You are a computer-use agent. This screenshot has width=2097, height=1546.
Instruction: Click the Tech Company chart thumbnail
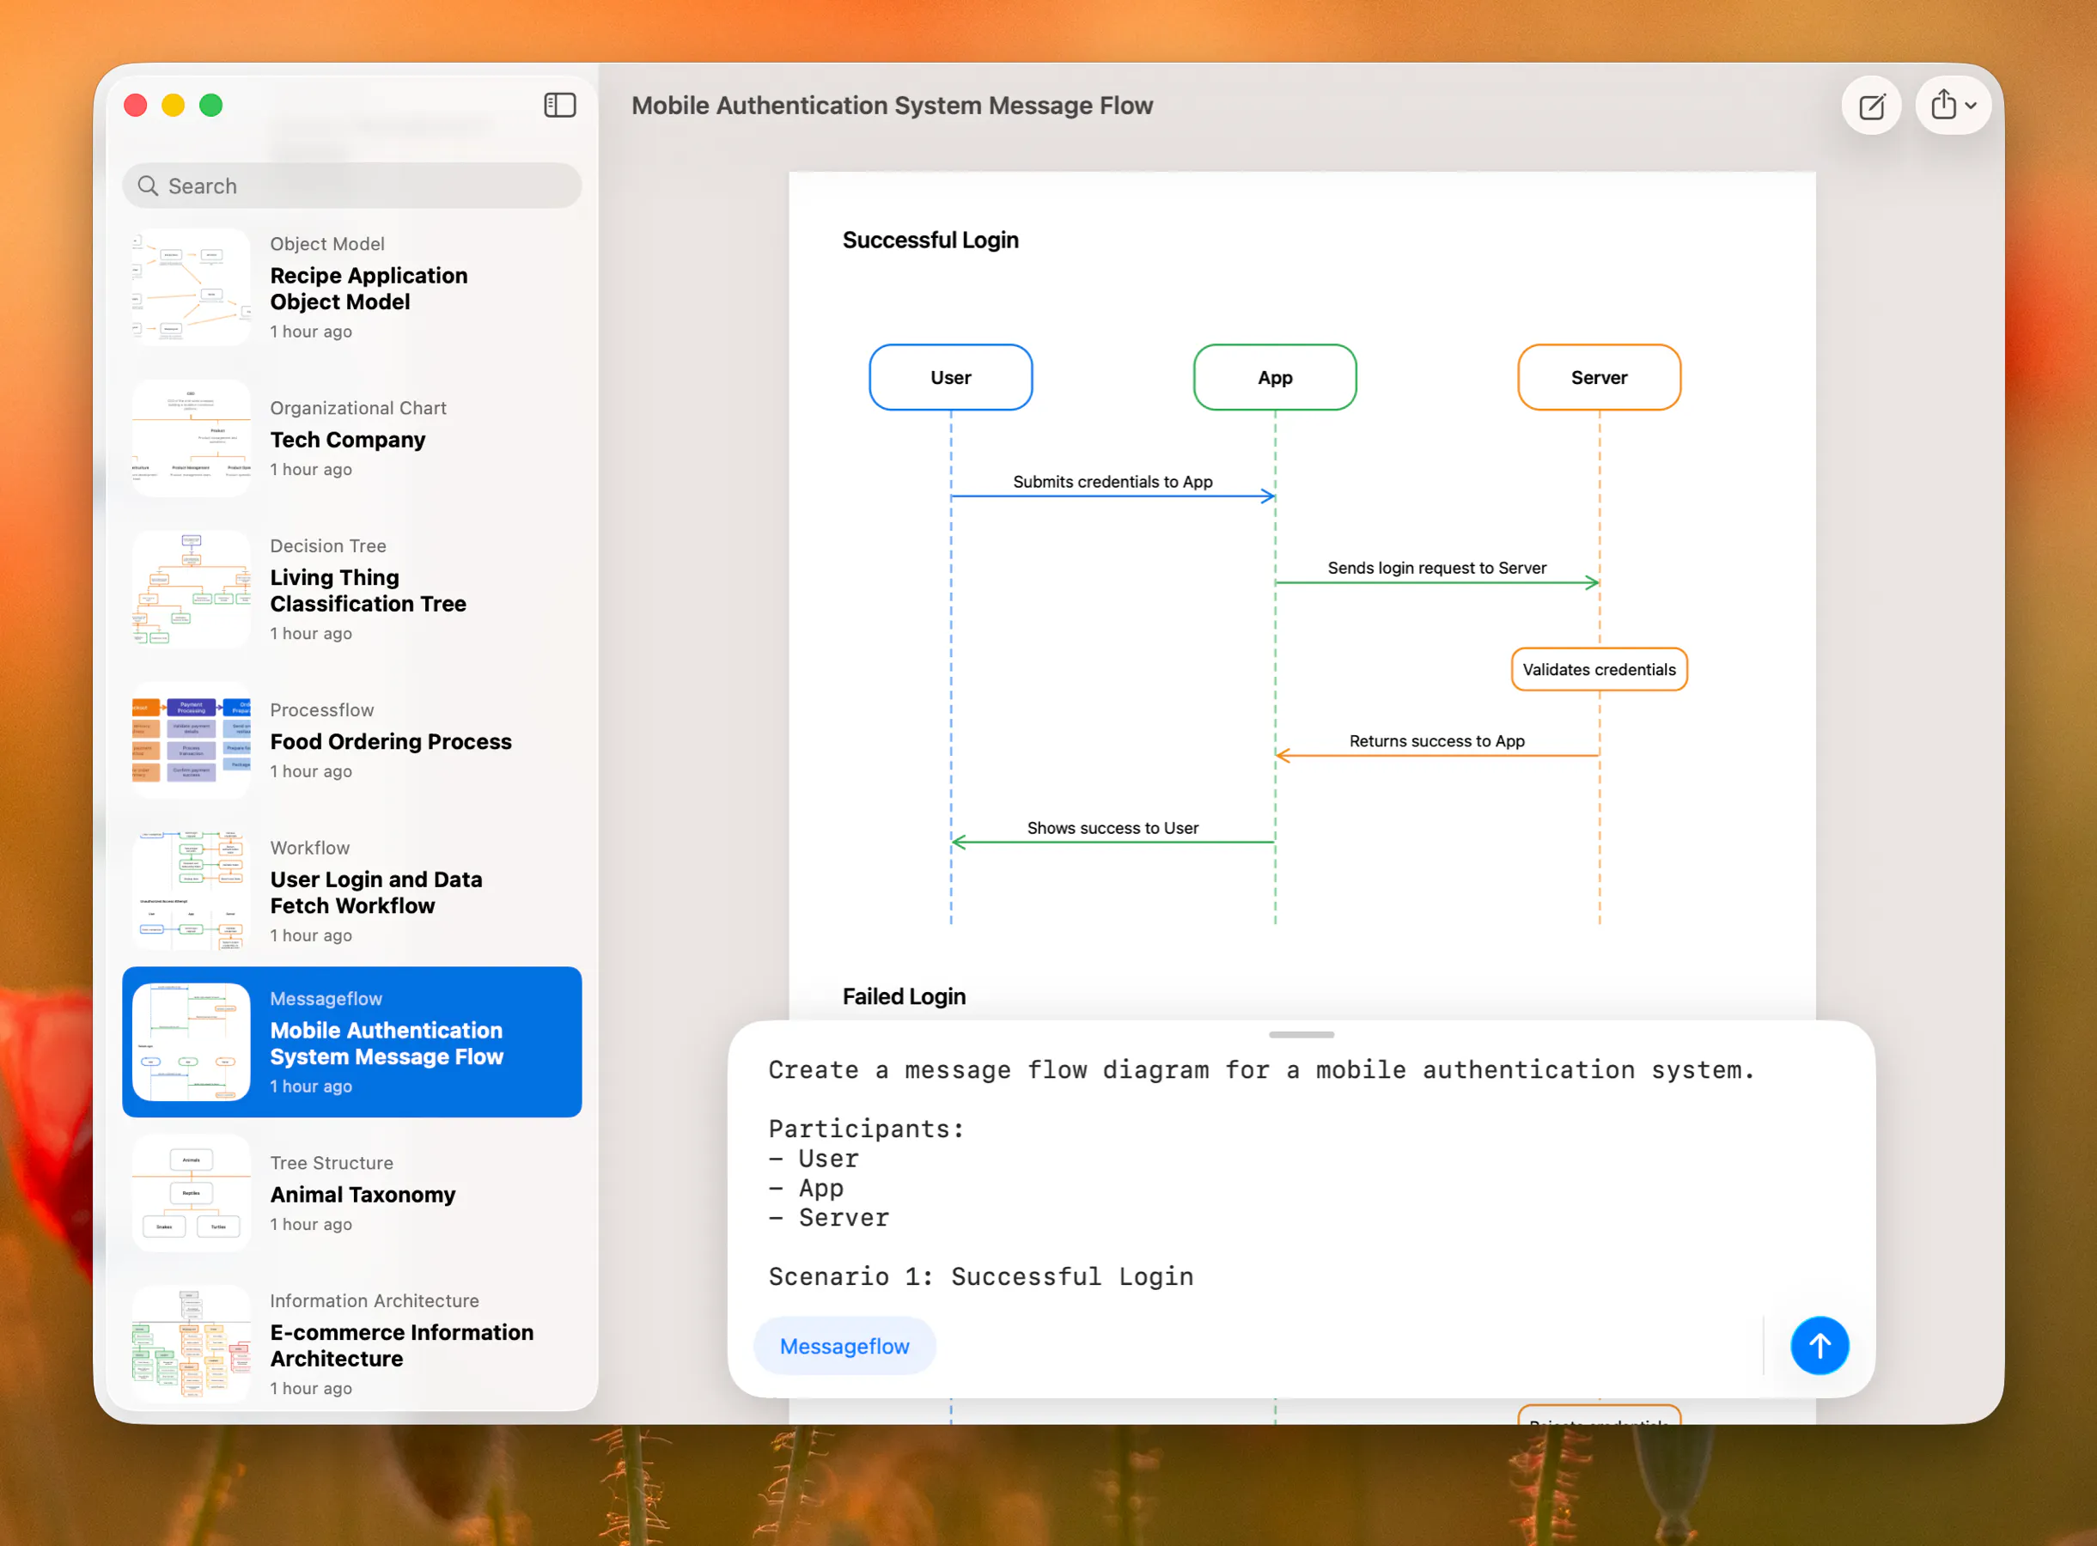point(192,438)
